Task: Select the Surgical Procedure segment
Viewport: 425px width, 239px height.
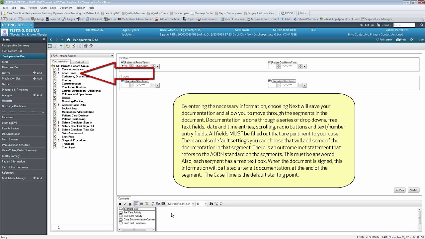Action: click(x=74, y=140)
